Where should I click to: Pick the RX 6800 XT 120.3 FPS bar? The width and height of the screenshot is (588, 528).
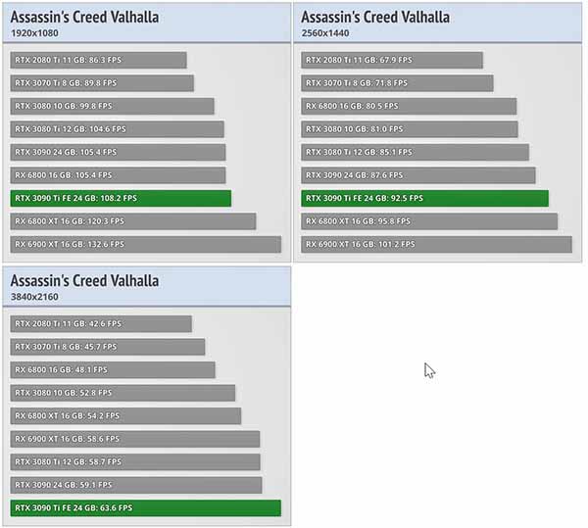coord(133,221)
